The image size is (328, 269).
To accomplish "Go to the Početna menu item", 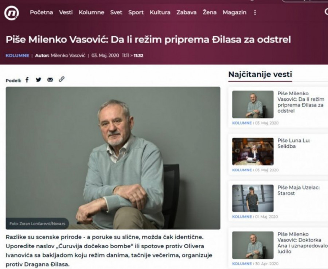I will pos(42,12).
